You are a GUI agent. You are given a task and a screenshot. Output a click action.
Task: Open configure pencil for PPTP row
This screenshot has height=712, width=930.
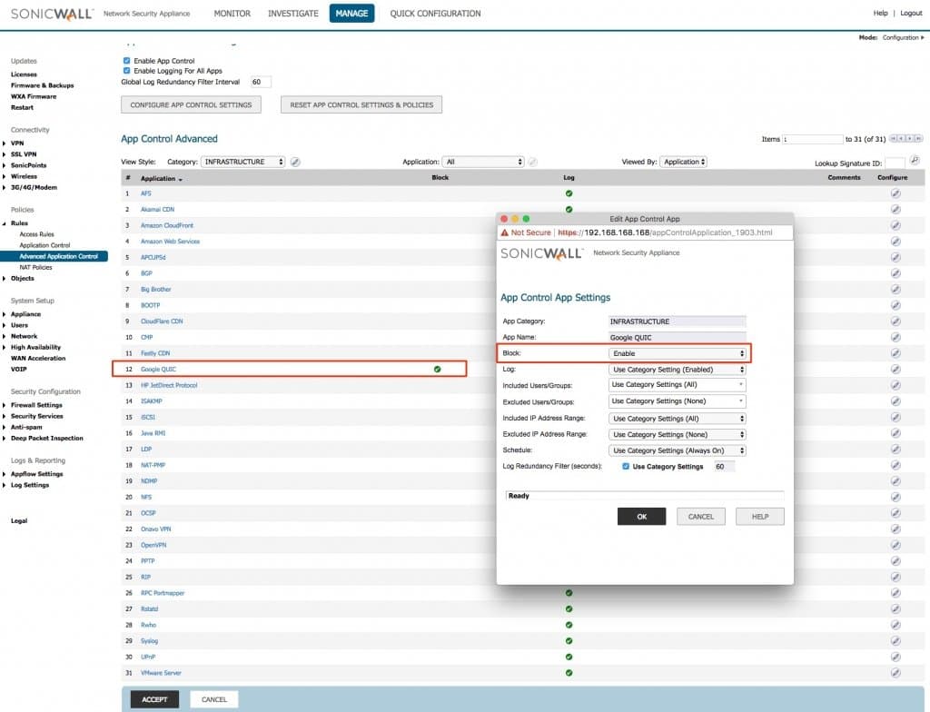click(895, 560)
